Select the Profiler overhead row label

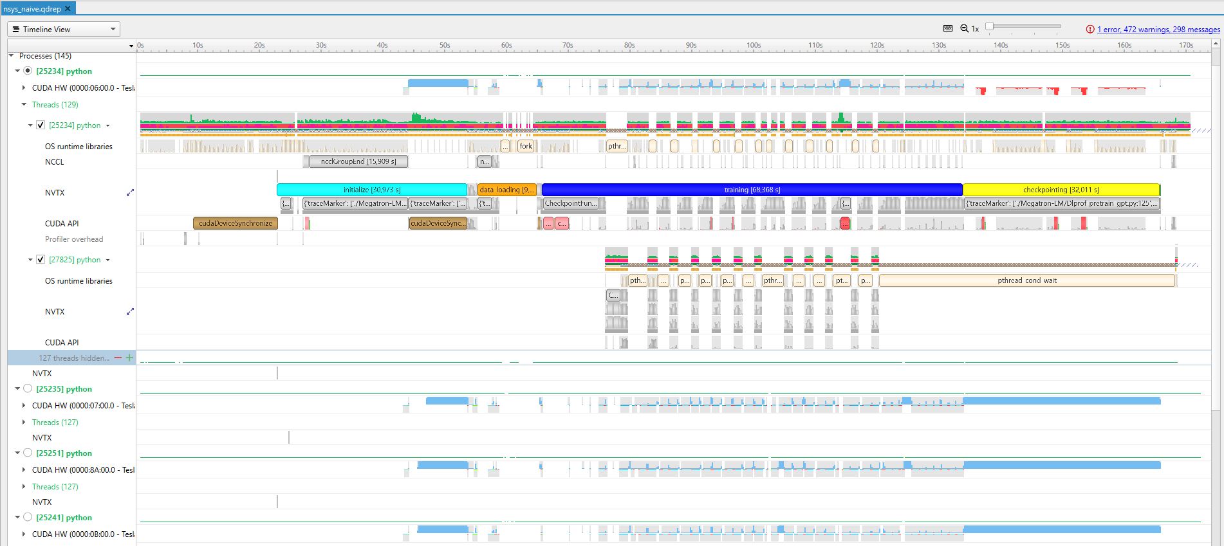pos(74,239)
